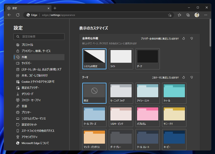Image resolution: width=215 pixels, height=154 pixels.
Task: Open 既定のブラウザー settings
Action: [x=39, y=88]
